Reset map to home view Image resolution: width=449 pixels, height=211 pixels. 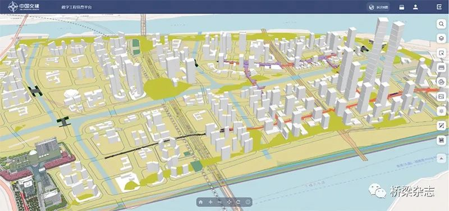201,202
